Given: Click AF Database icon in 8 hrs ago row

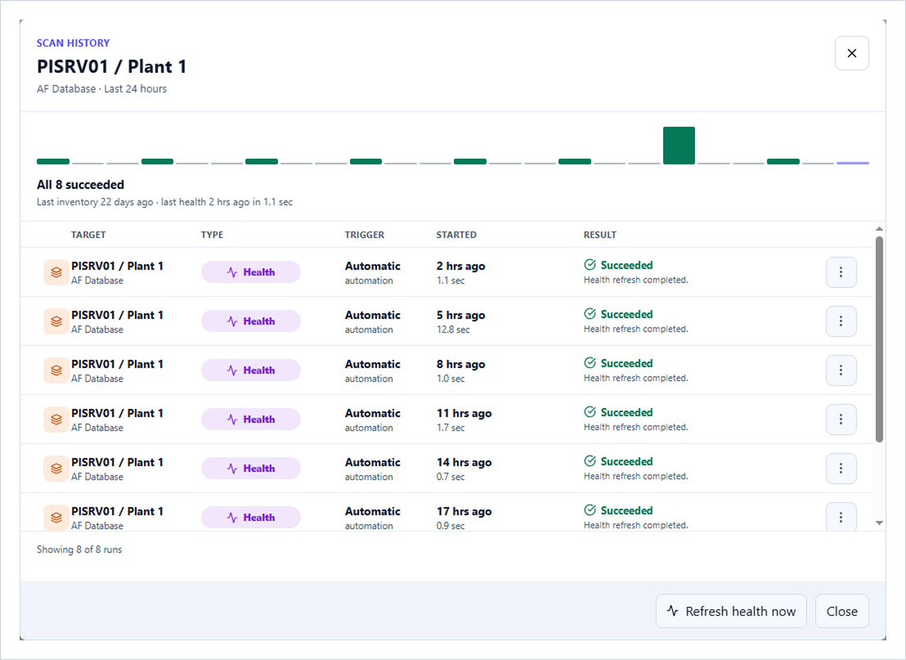Looking at the screenshot, I should point(56,370).
